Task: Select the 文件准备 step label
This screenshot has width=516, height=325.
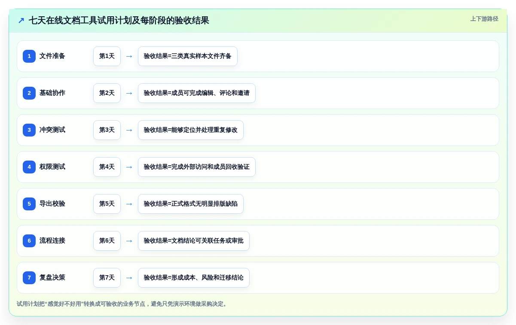Action: pyautogui.click(x=52, y=56)
